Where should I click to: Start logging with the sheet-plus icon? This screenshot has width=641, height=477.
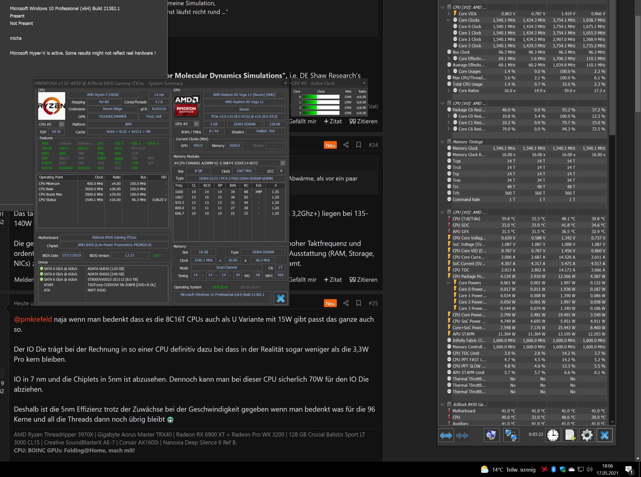click(570, 435)
